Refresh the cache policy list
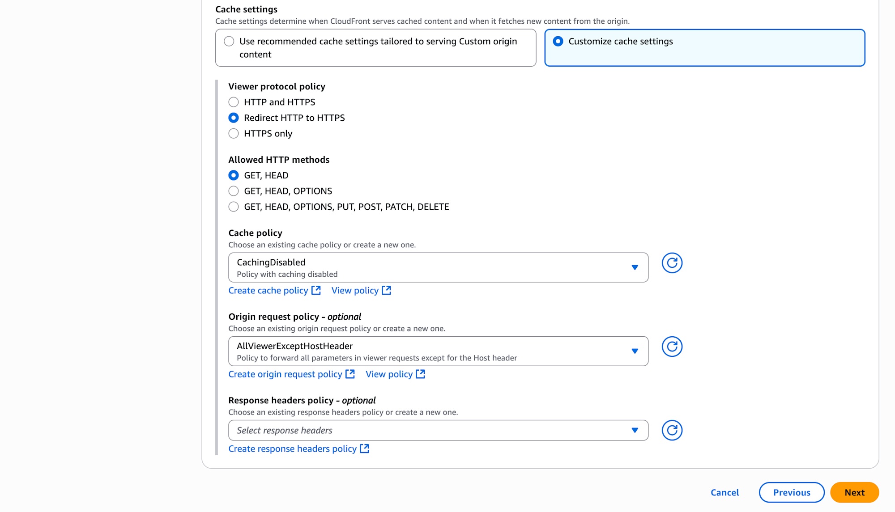Screen dimensions: 895x512 672,263
